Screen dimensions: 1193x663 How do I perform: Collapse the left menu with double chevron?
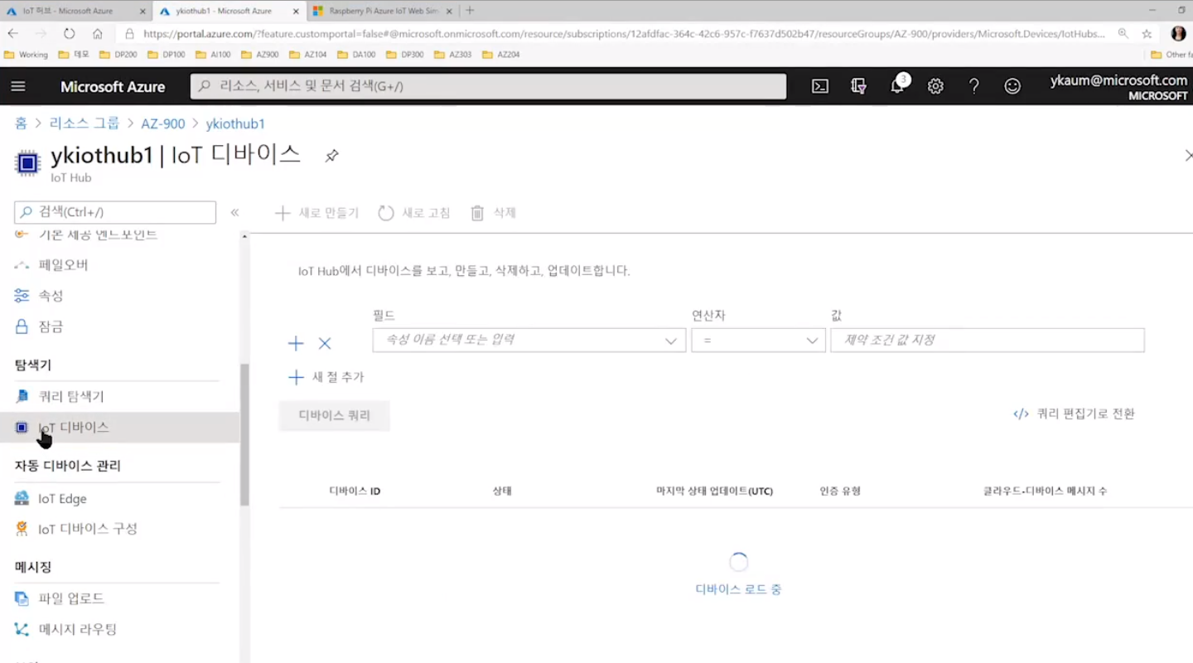pyautogui.click(x=234, y=212)
